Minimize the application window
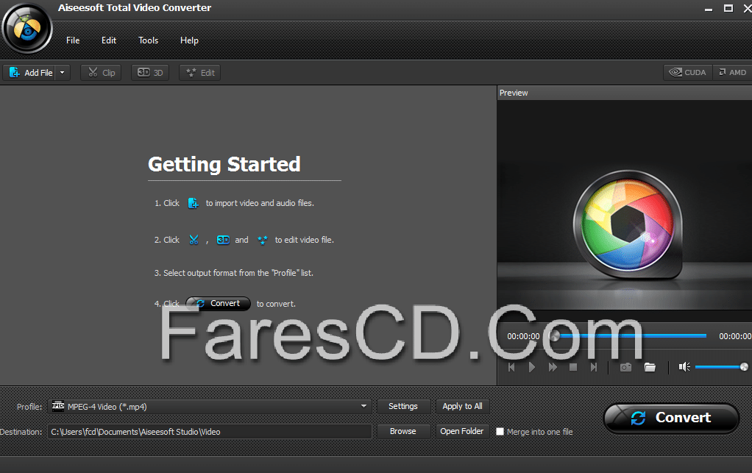Image resolution: width=752 pixels, height=473 pixels. tap(709, 8)
